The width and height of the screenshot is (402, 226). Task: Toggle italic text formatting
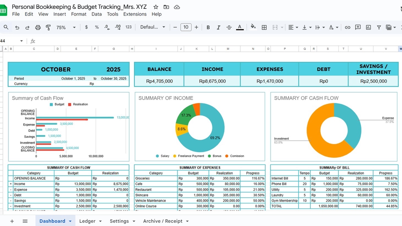(x=218, y=27)
